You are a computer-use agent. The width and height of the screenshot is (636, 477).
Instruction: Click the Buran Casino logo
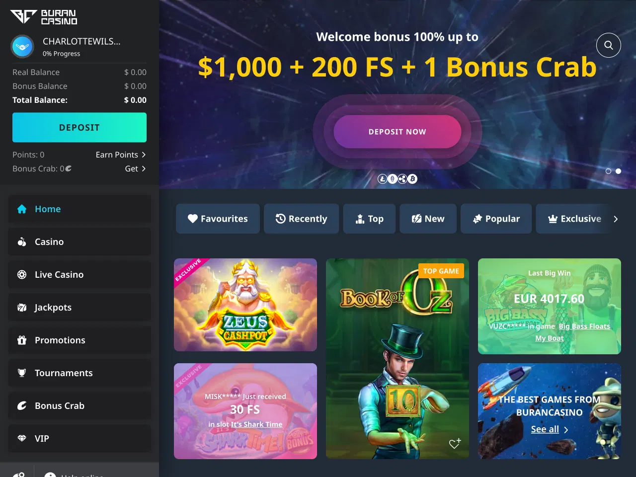[x=44, y=16]
